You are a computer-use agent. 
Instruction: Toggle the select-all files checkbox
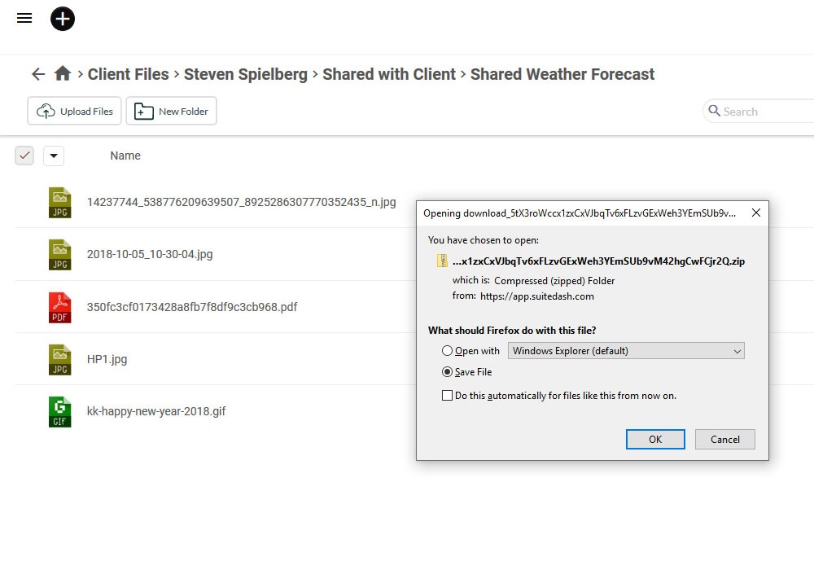pos(24,156)
